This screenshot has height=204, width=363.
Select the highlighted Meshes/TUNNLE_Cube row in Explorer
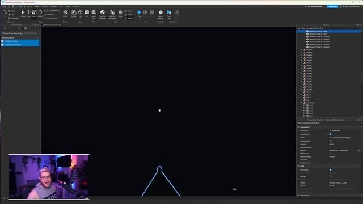[329, 31]
